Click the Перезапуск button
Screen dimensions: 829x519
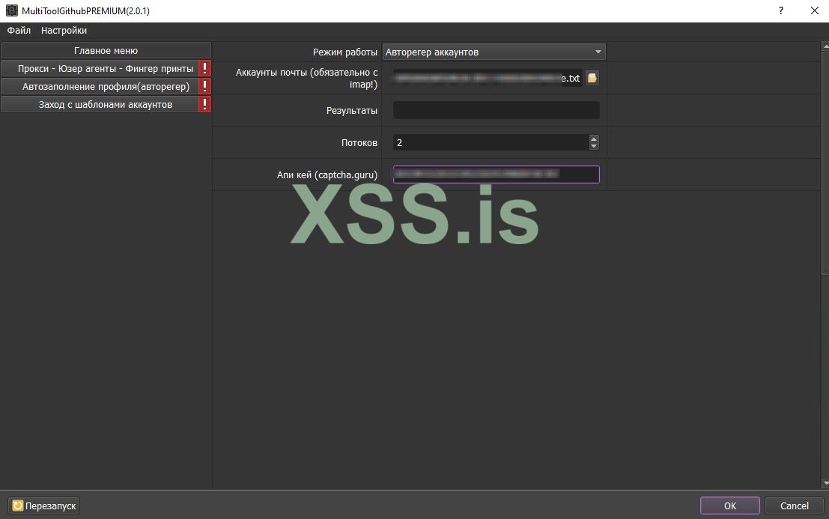click(44, 506)
